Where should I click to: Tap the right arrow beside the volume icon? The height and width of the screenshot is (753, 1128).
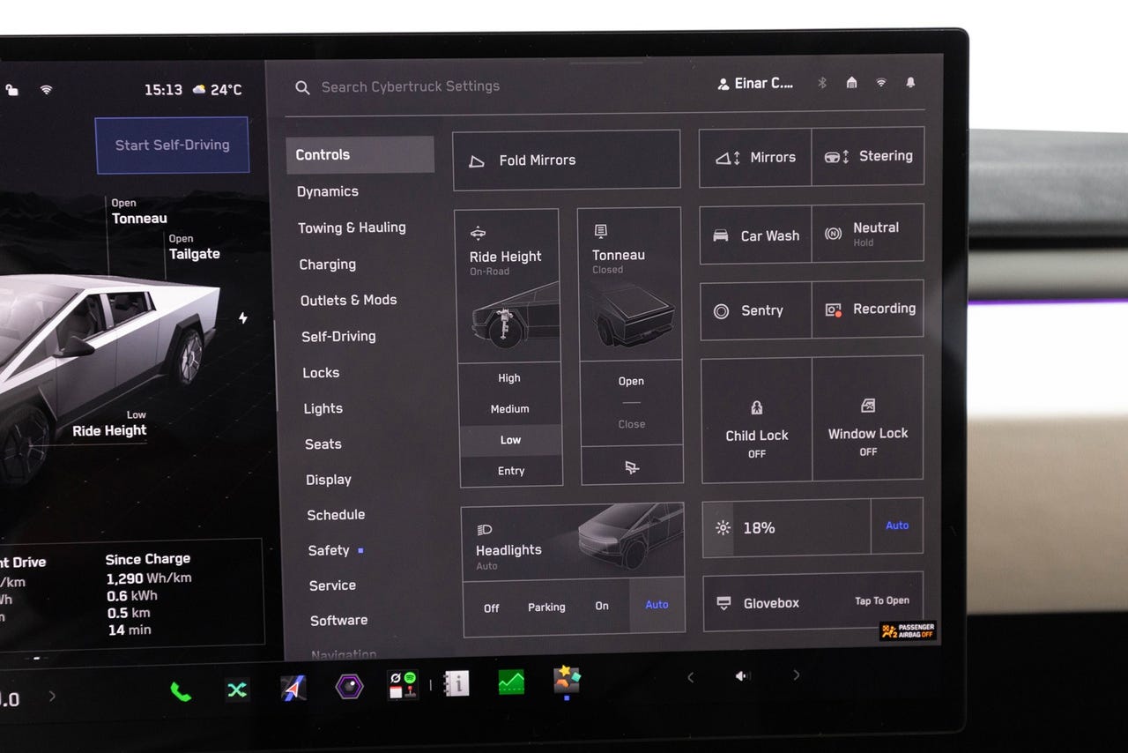797,675
